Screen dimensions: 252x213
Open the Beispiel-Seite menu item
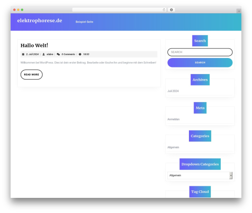tap(84, 22)
